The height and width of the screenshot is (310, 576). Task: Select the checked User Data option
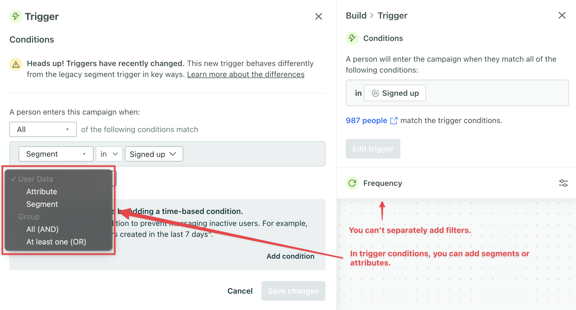pyautogui.click(x=35, y=179)
